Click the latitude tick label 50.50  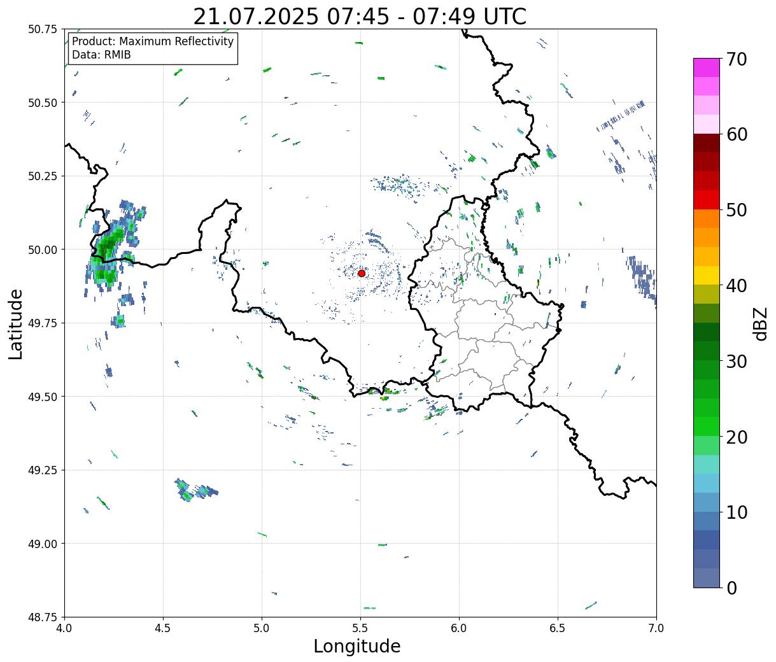click(x=43, y=102)
